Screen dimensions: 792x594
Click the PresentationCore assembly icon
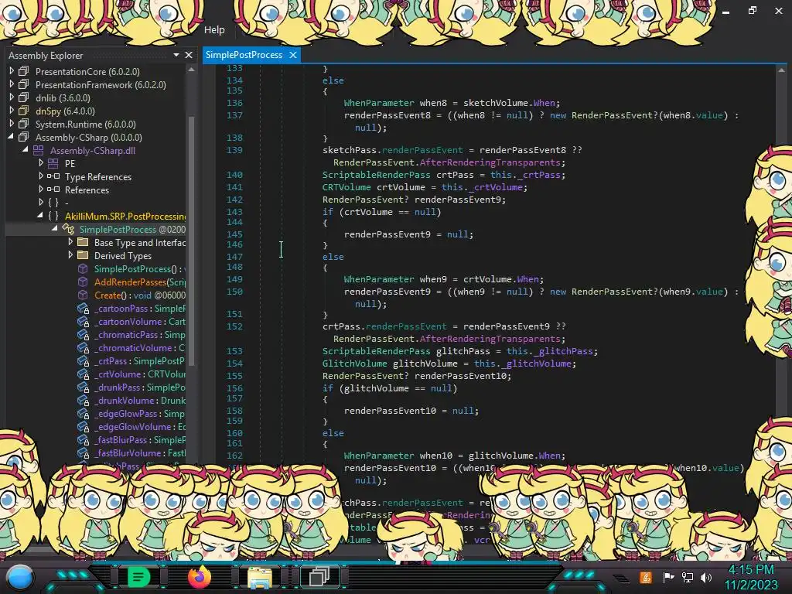[24, 71]
